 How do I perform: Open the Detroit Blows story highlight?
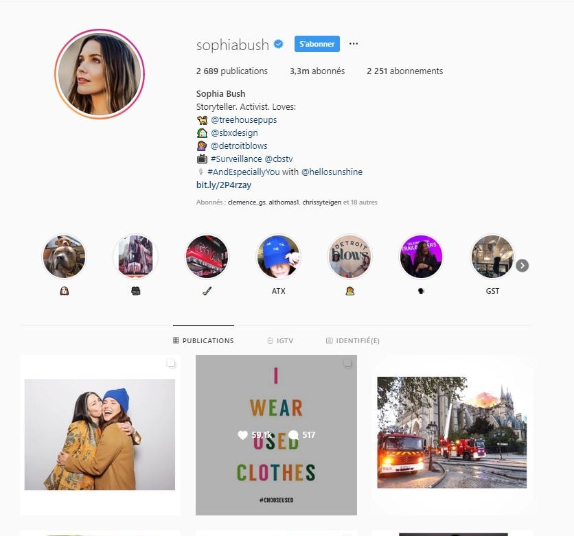349,256
